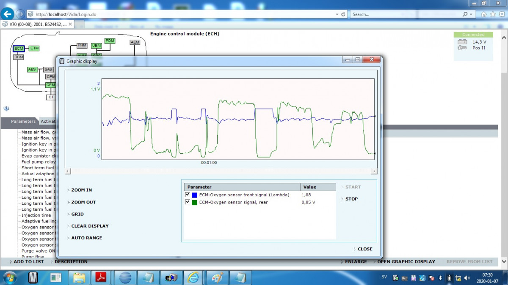The width and height of the screenshot is (508, 285).
Task: Select the ECM module node in network diagram
Action: [x=19, y=49]
